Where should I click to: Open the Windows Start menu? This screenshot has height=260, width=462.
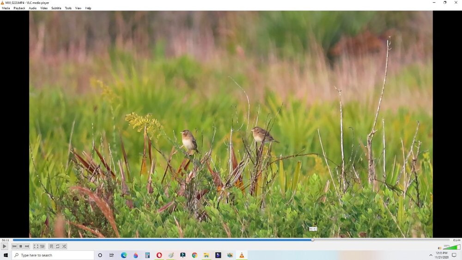coord(6,255)
